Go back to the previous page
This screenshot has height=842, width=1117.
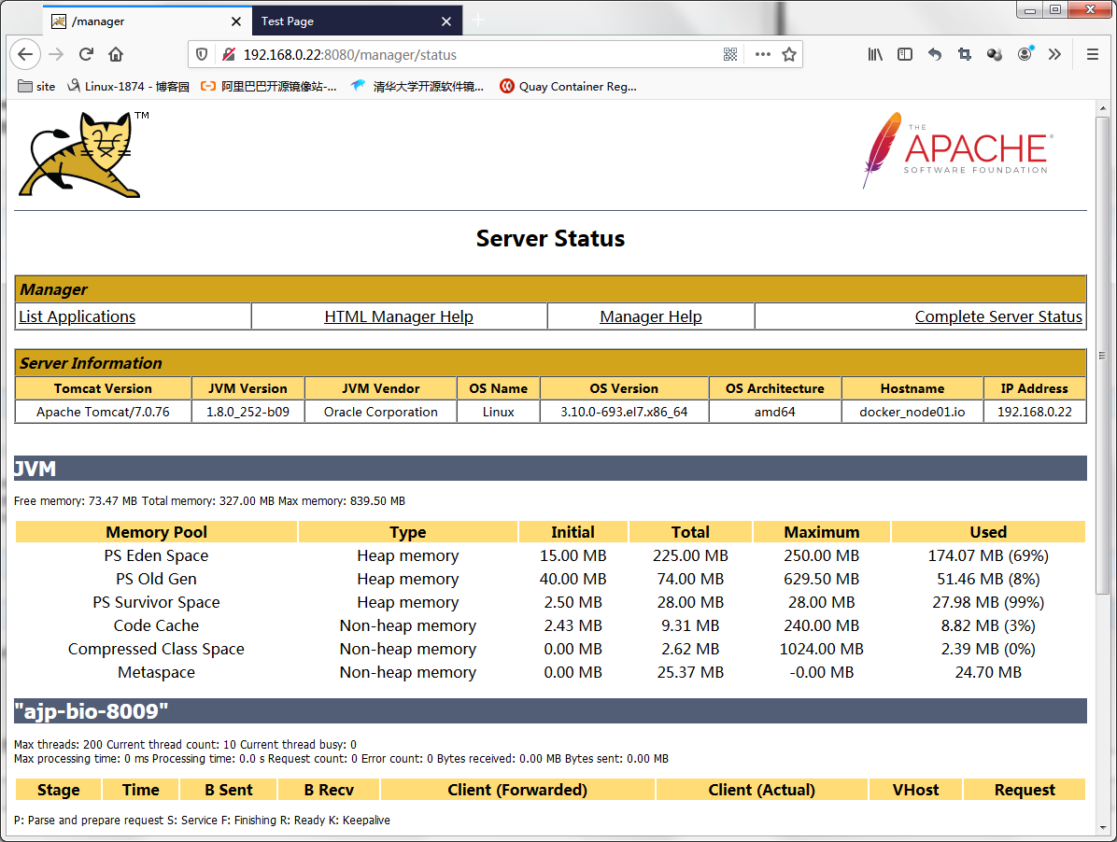25,54
